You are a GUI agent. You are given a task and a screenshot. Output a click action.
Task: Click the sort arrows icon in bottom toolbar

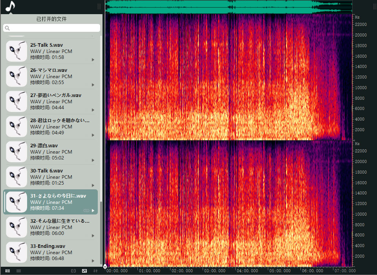pyautogui.click(x=95, y=271)
